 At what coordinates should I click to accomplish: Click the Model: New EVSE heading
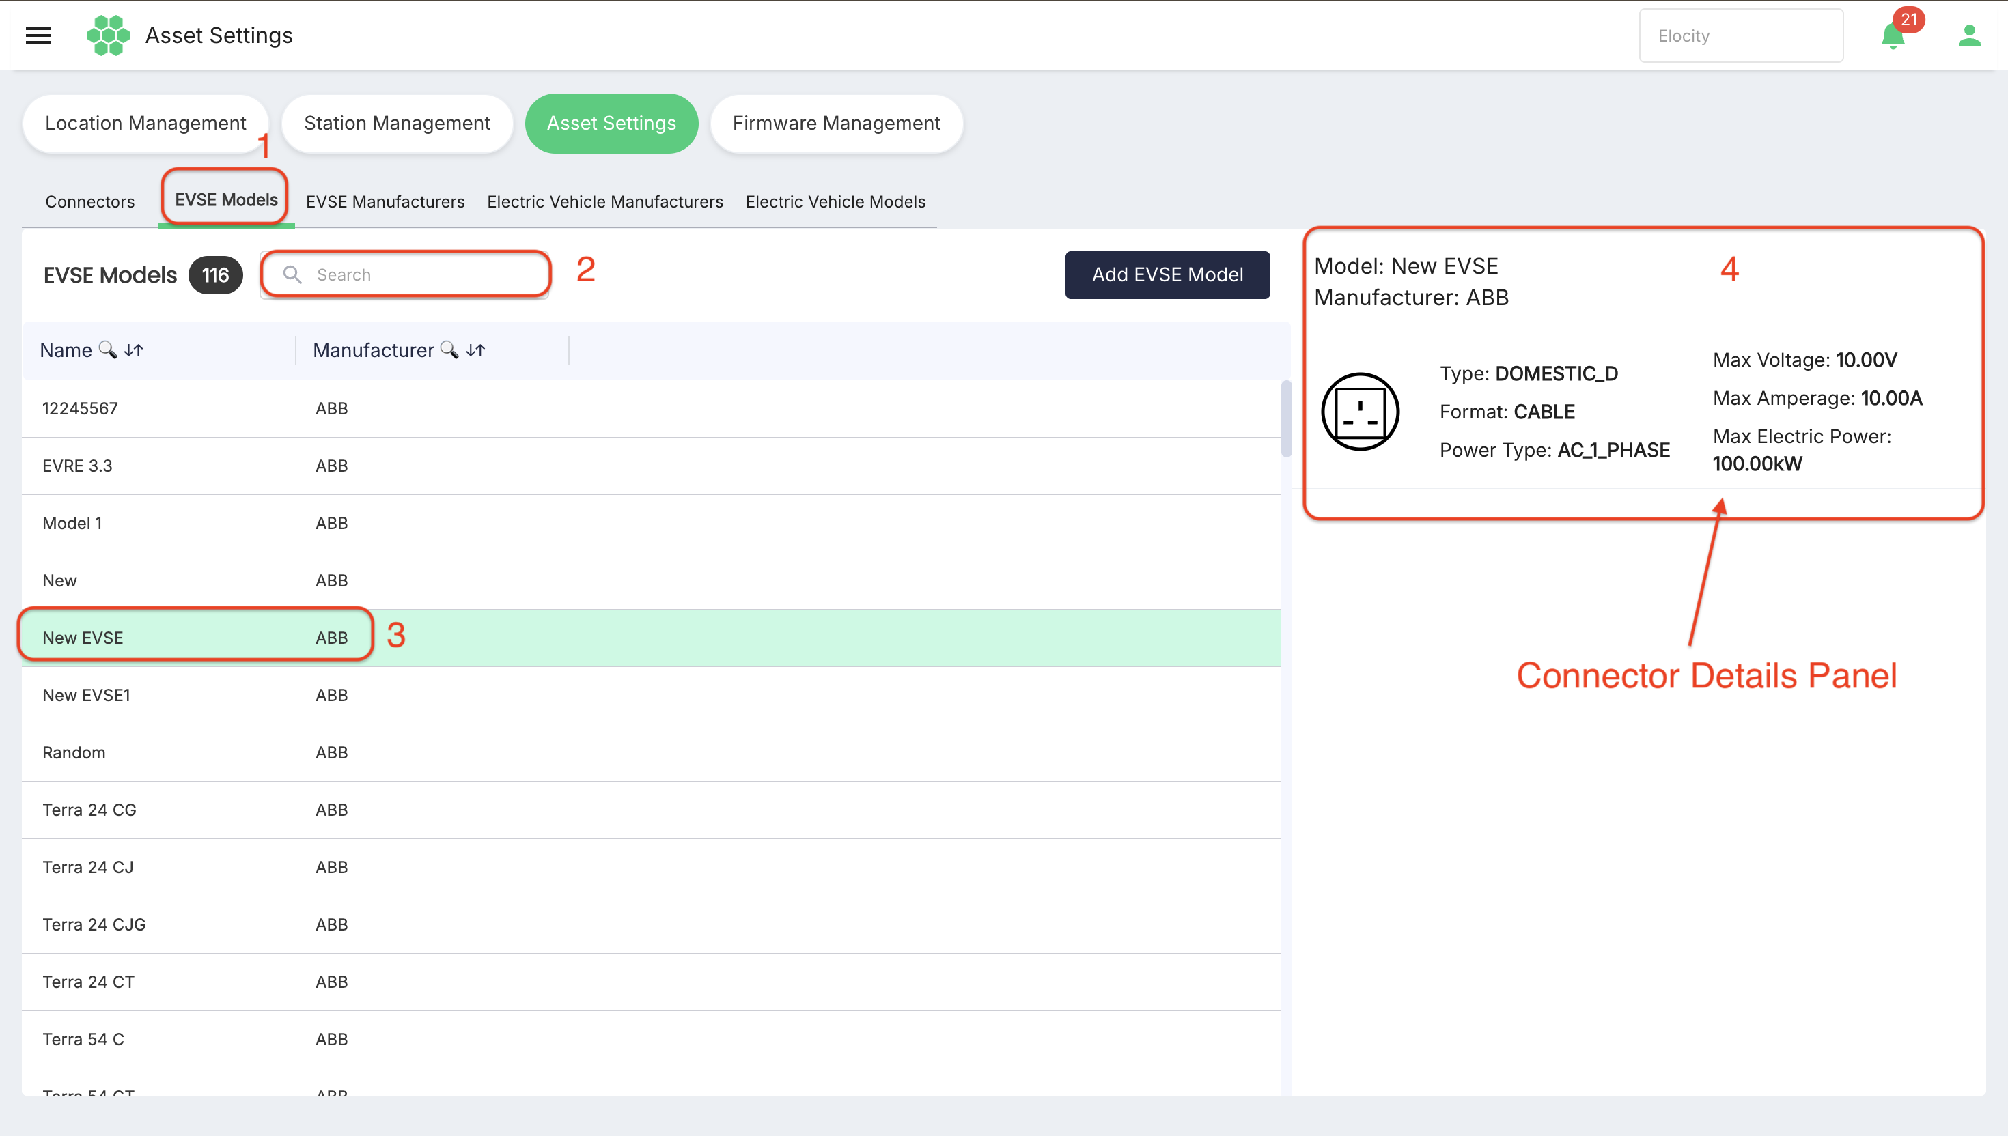[1406, 266]
